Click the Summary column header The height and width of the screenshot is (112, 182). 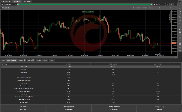(23, 64)
